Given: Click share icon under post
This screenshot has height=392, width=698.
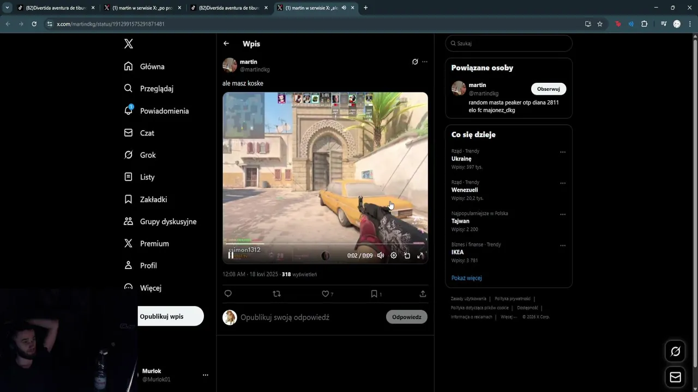Looking at the screenshot, I should 423,293.
